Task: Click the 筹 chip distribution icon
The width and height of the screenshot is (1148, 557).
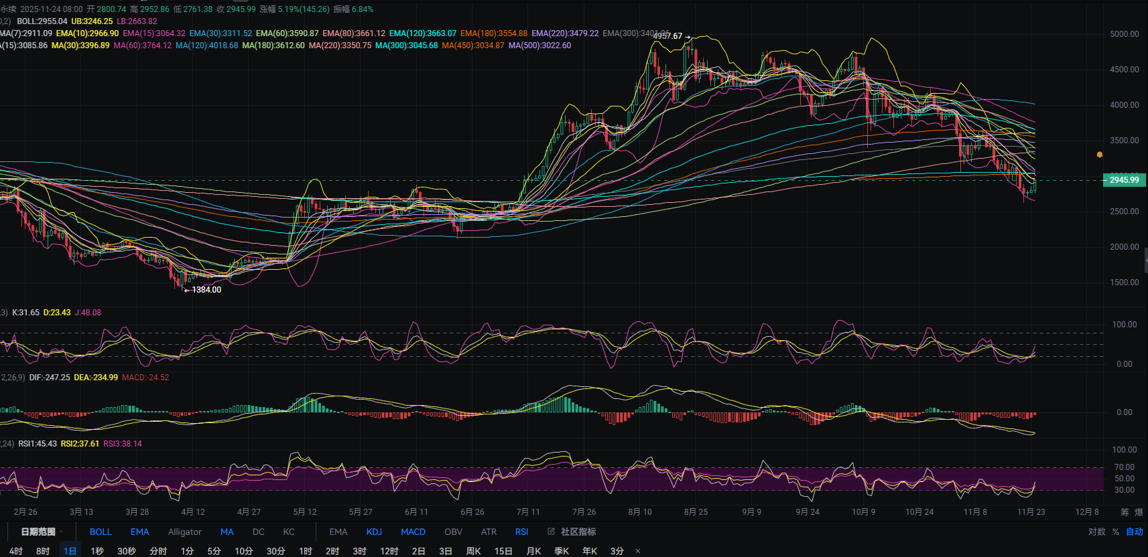Action: tap(1125, 512)
